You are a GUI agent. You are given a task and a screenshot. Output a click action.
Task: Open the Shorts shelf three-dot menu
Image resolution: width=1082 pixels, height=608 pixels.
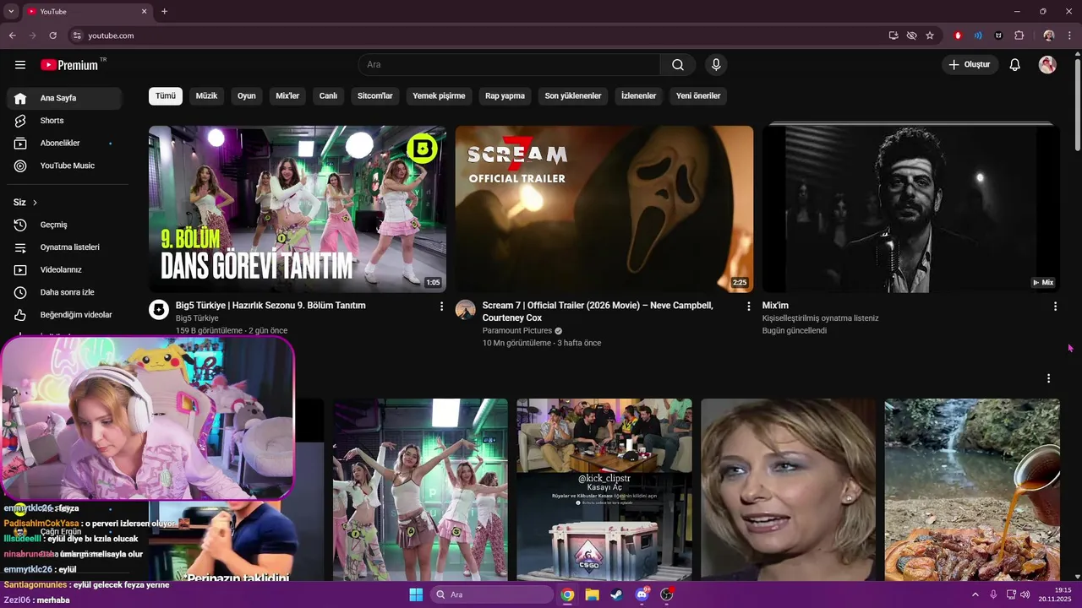point(1048,378)
